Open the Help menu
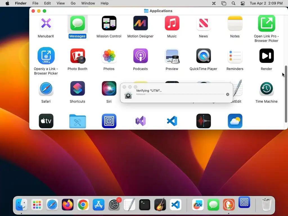Viewport: 288px width, 216px height. coord(105,3)
